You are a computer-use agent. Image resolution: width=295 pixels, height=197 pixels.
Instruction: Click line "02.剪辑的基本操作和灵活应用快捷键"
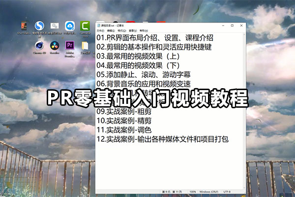pos(154,47)
